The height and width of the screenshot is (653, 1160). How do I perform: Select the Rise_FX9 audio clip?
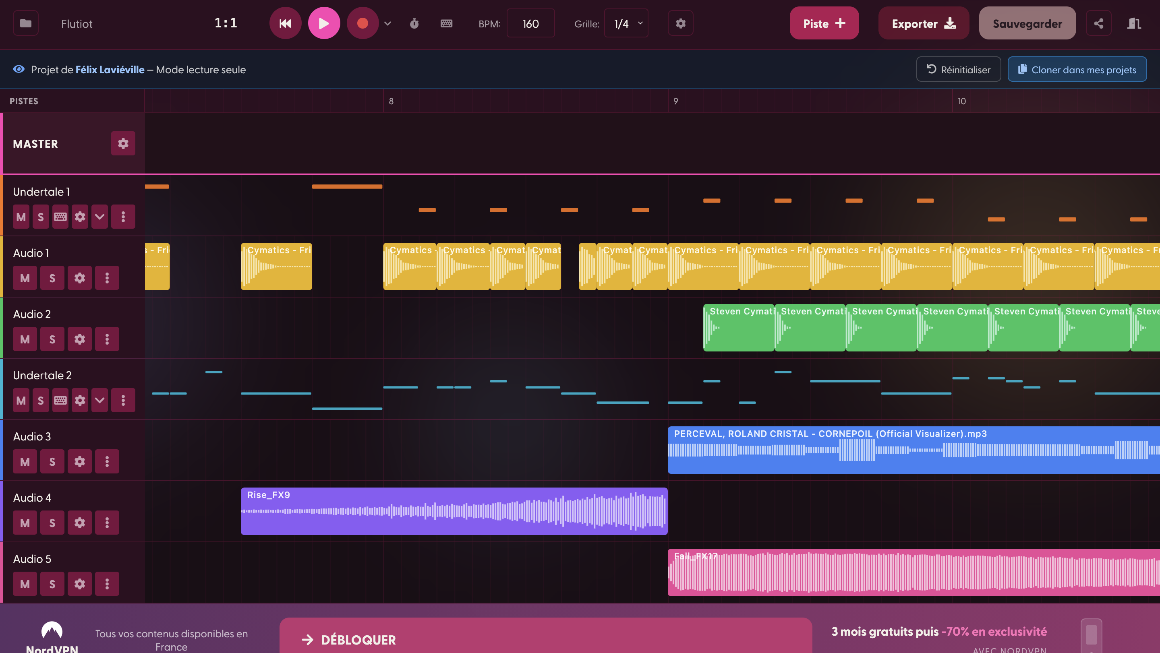(x=454, y=511)
